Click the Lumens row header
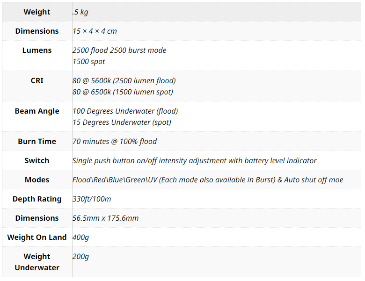This screenshot has width=365, height=281. 37,50
